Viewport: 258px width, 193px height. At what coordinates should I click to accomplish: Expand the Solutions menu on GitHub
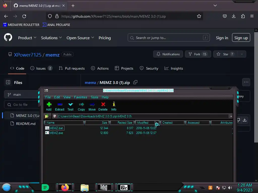(x=51, y=38)
